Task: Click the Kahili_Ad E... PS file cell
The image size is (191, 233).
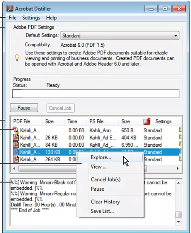Action: pyautogui.click(x=103, y=137)
